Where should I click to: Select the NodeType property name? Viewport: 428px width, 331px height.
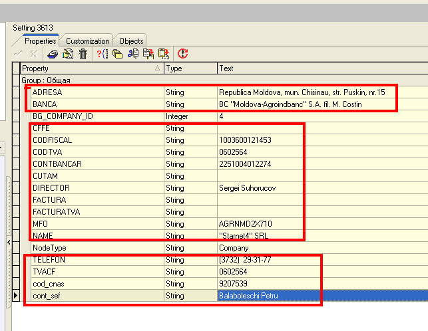click(x=49, y=248)
